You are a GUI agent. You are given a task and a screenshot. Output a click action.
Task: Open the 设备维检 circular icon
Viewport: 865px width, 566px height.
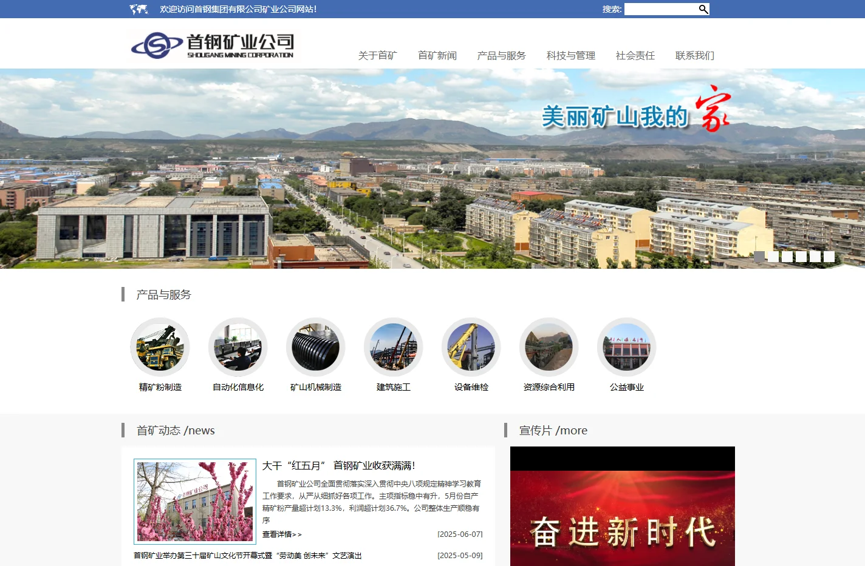(x=471, y=347)
